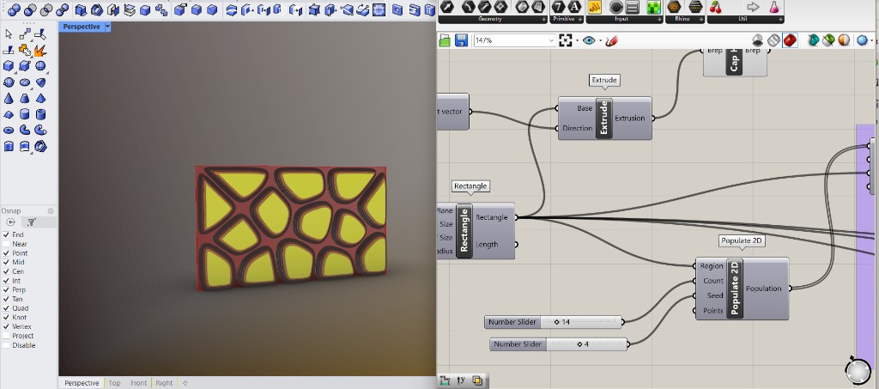Screen dimensions: 879x389
Task: Select the Pyramid solid tool
Action: 40,99
